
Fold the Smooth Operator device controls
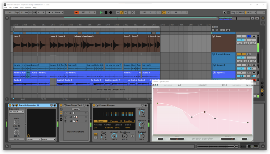(x=13, y=105)
